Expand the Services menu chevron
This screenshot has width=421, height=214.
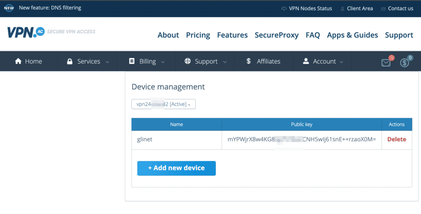coord(107,62)
